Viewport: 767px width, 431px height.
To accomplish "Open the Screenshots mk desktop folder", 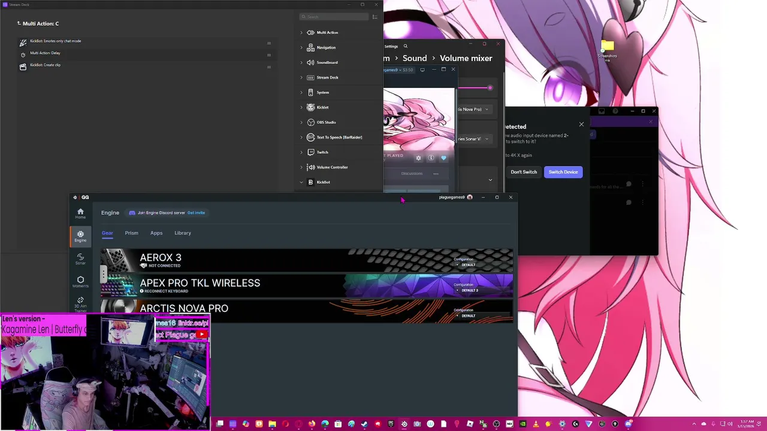I will coord(607,51).
